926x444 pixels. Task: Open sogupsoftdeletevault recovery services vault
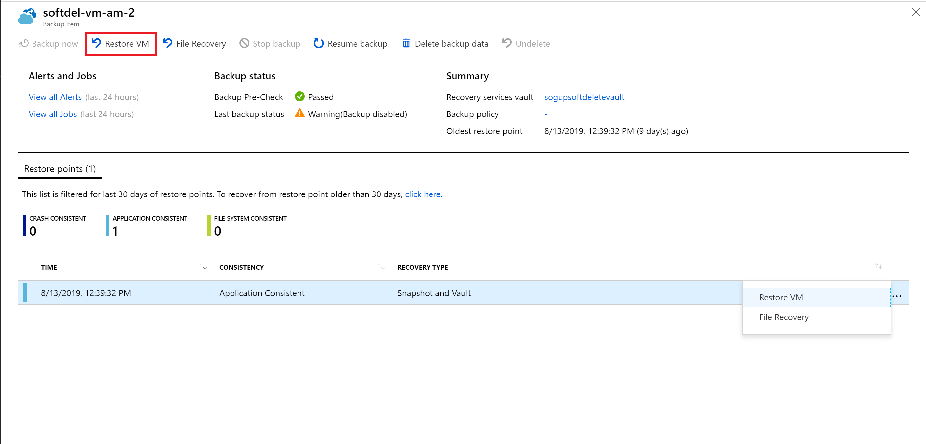pyautogui.click(x=583, y=97)
